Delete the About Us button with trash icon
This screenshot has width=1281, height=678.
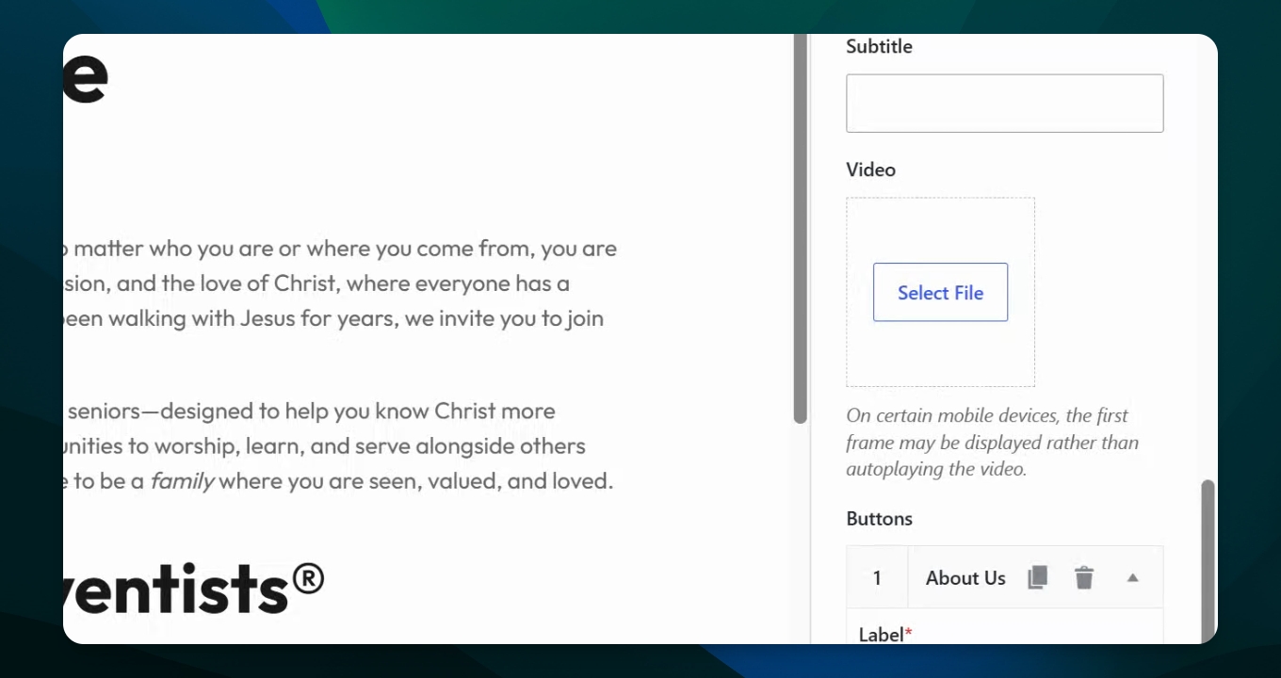coord(1084,578)
